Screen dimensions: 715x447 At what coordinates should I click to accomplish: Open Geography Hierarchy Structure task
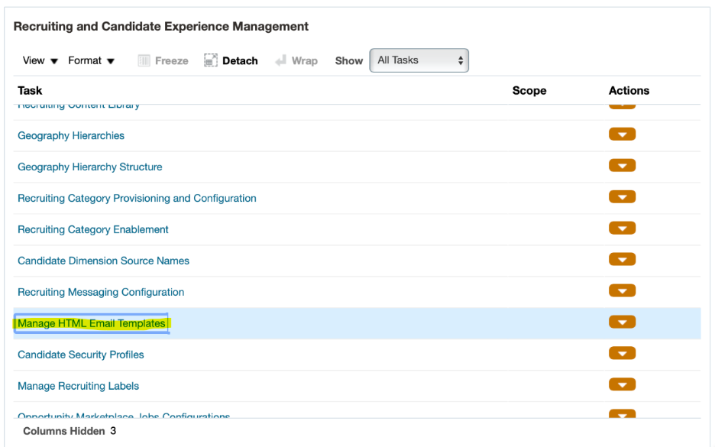point(90,167)
